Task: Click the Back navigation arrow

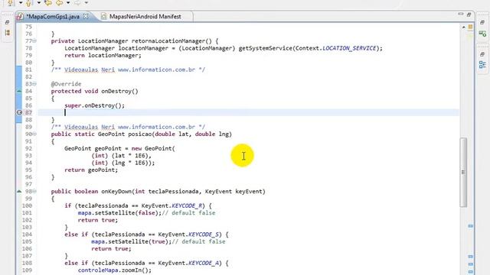Action: tap(59, 3)
